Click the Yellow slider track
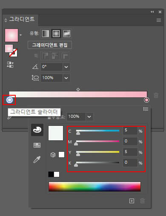Screen dimensions: 166x216 97,152
